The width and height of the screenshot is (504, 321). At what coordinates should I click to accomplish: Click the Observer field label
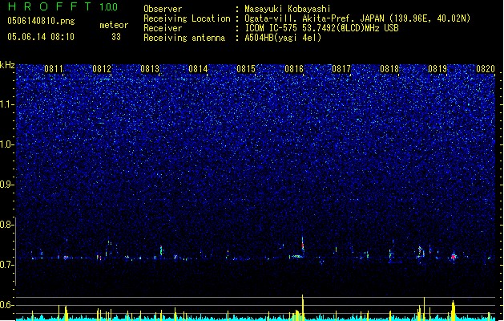(x=163, y=9)
